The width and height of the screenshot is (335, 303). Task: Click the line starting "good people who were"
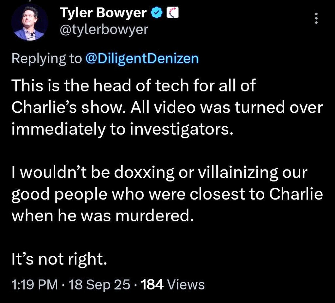pyautogui.click(x=167, y=195)
